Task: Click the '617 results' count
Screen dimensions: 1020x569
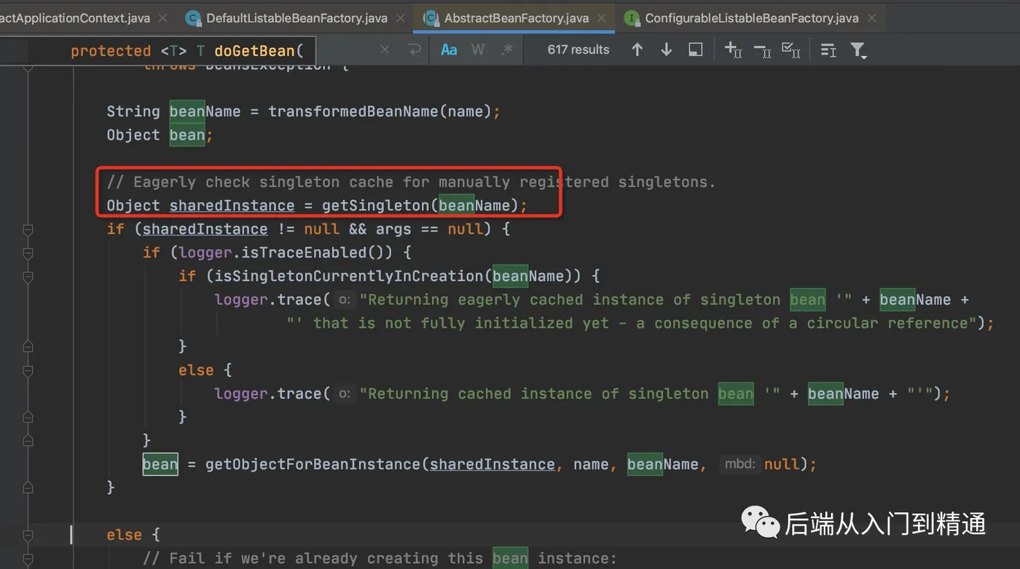Action: [578, 49]
